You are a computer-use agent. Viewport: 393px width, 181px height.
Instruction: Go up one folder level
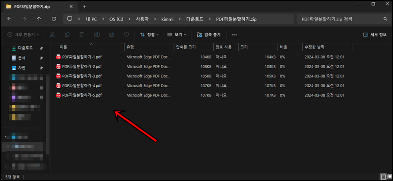coord(39,19)
